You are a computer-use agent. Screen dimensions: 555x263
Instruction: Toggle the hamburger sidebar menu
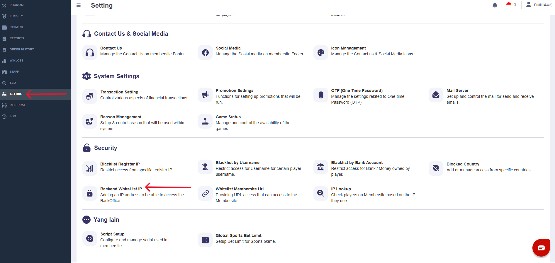(x=79, y=5)
